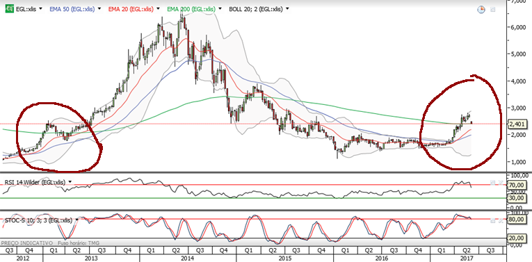Open the clock time-period icon

pos(481,10)
